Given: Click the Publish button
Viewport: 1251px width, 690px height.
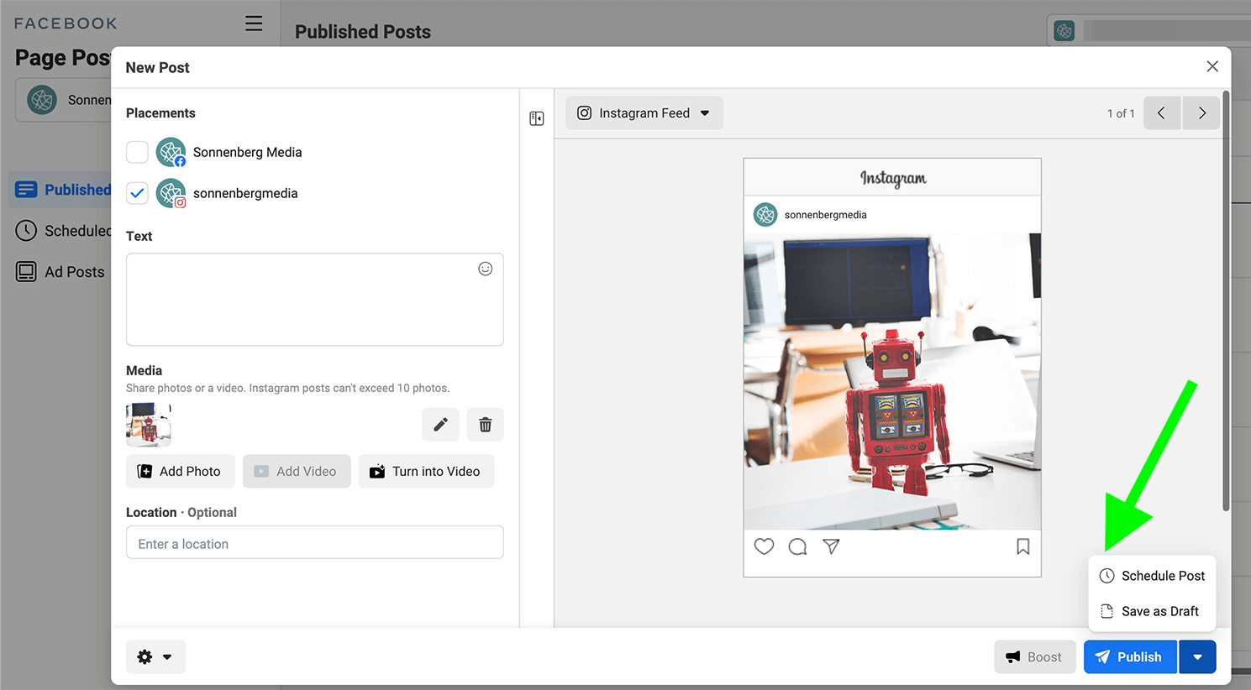Looking at the screenshot, I should pos(1130,657).
